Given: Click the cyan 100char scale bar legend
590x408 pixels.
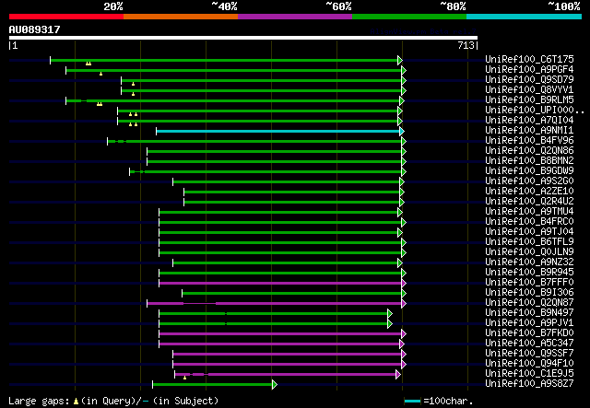Looking at the screenshot, I should [x=412, y=402].
